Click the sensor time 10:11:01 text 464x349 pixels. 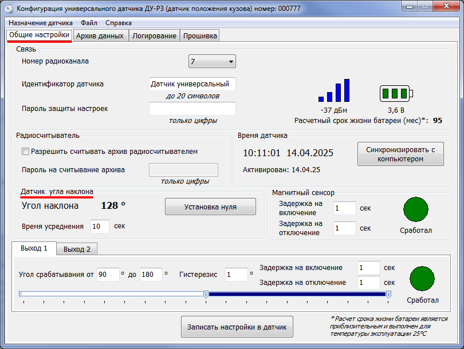262,153
